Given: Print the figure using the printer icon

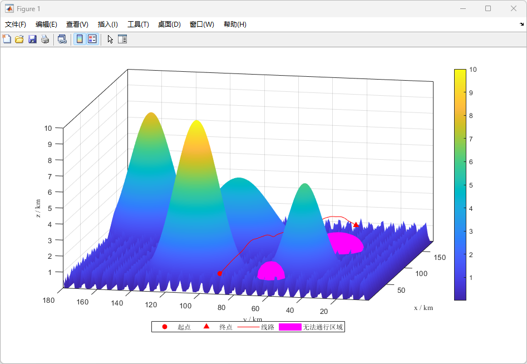Looking at the screenshot, I should tap(45, 39).
